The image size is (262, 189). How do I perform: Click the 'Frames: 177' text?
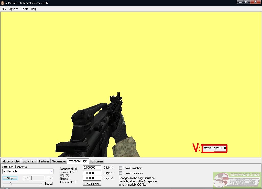67,172
